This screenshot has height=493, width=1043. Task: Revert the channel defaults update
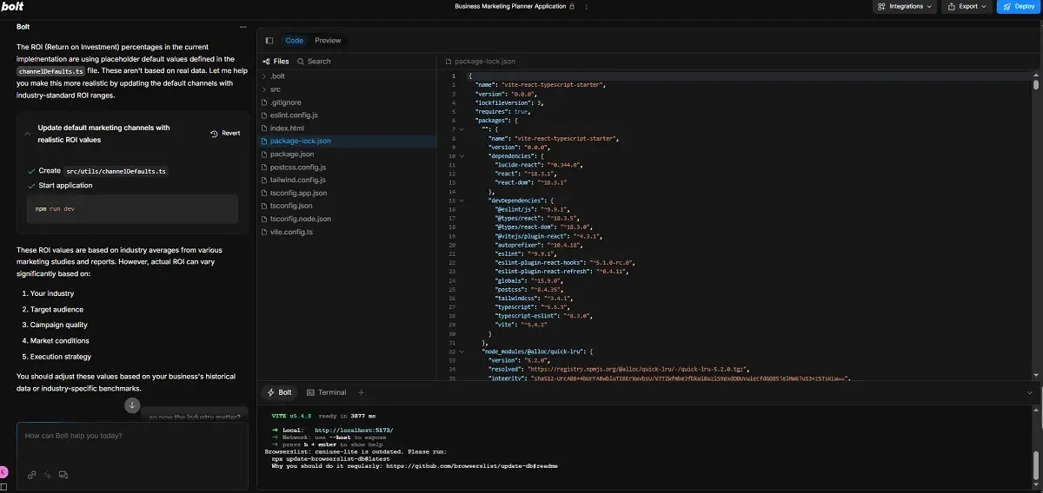point(226,134)
